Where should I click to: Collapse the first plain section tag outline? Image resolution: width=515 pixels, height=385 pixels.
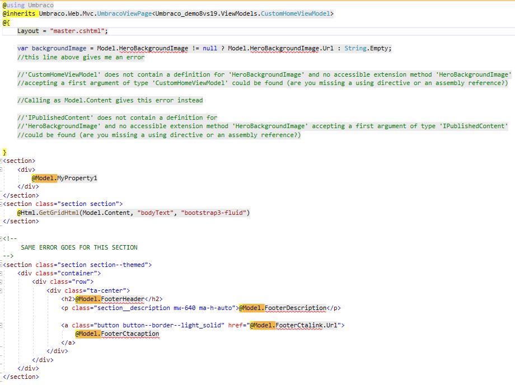(2, 161)
